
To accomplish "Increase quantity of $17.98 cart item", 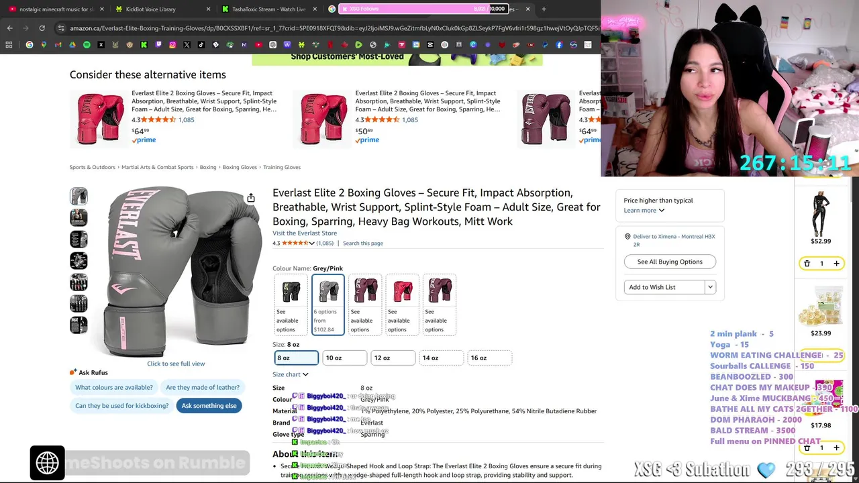I will point(836,447).
